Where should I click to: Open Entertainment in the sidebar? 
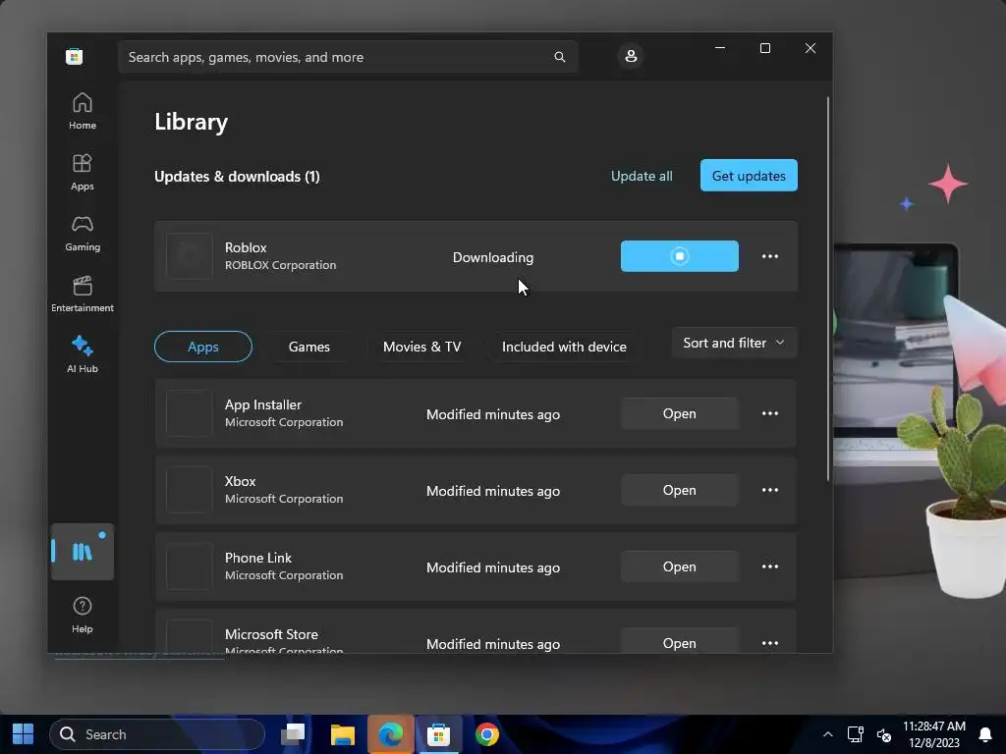click(83, 295)
